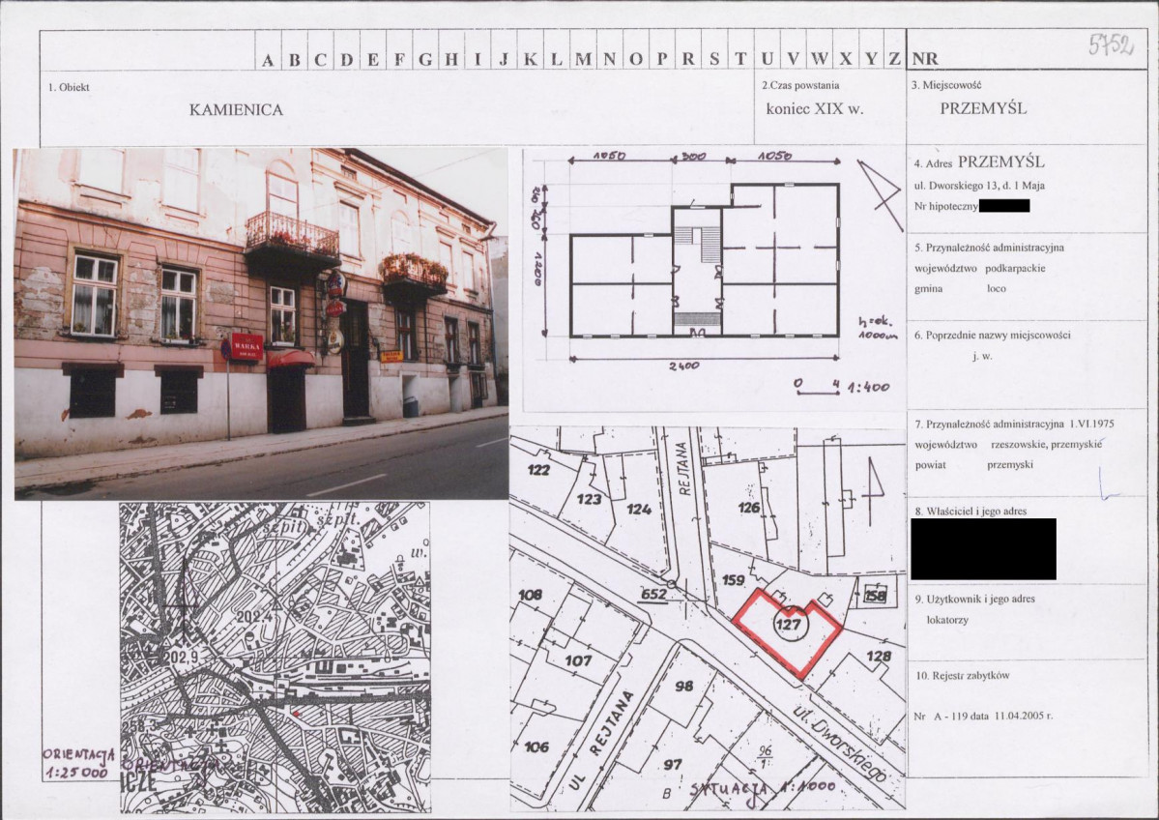Click the PRZEMYŚL locality field
This screenshot has width=1159, height=820.
point(983,108)
